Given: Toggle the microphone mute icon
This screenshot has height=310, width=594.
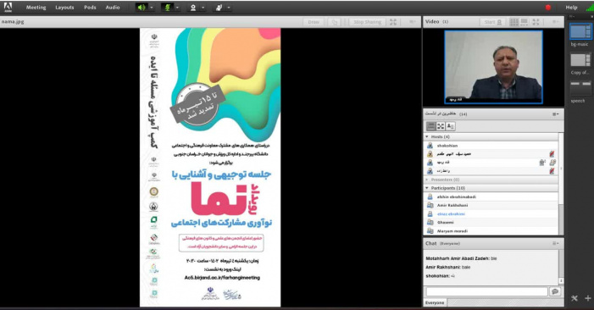Looking at the screenshot, I should coord(167,7).
